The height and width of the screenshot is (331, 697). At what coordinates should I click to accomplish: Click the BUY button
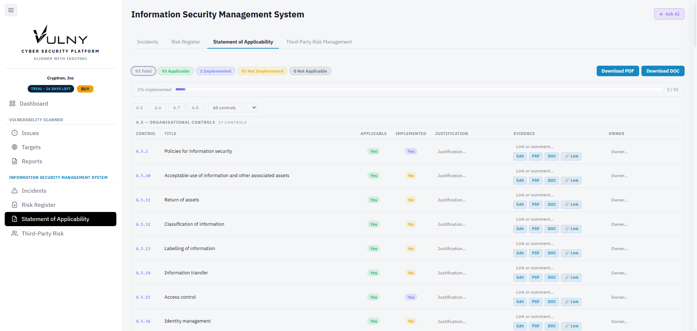pos(85,89)
